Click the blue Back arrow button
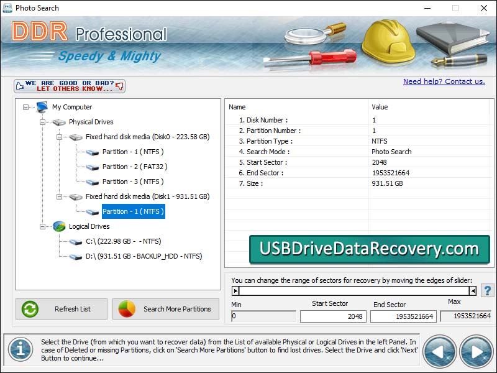The width and height of the screenshot is (497, 373). [439, 352]
